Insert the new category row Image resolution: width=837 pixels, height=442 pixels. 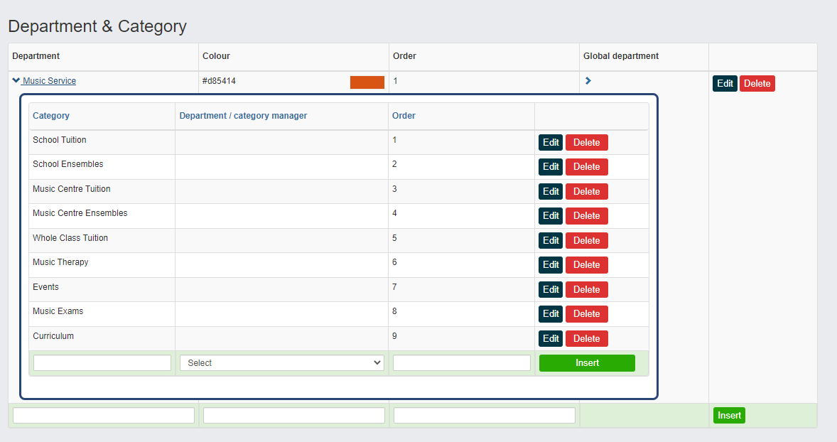pos(587,363)
